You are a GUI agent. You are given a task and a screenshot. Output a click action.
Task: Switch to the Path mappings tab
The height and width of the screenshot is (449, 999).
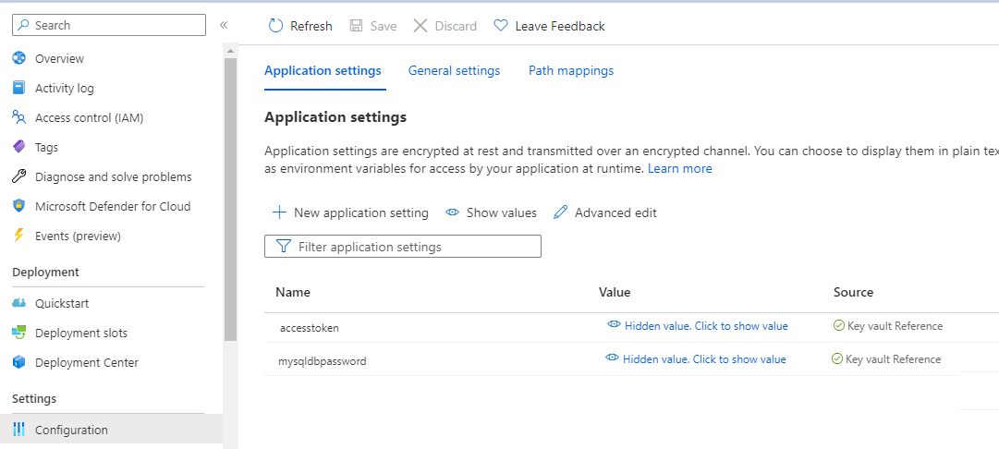pos(571,71)
